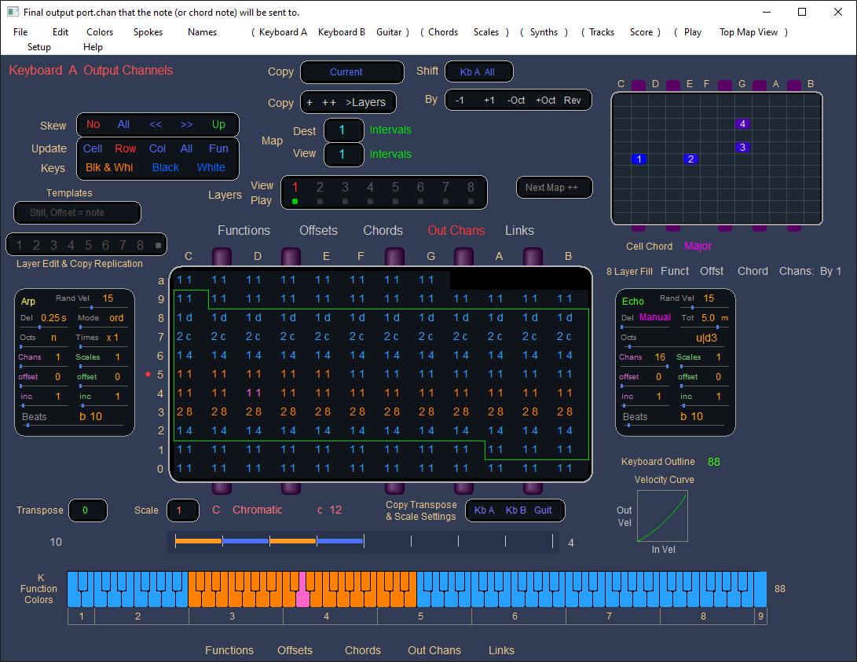Open the Templates dropdown field
857x662 pixels.
click(x=77, y=213)
